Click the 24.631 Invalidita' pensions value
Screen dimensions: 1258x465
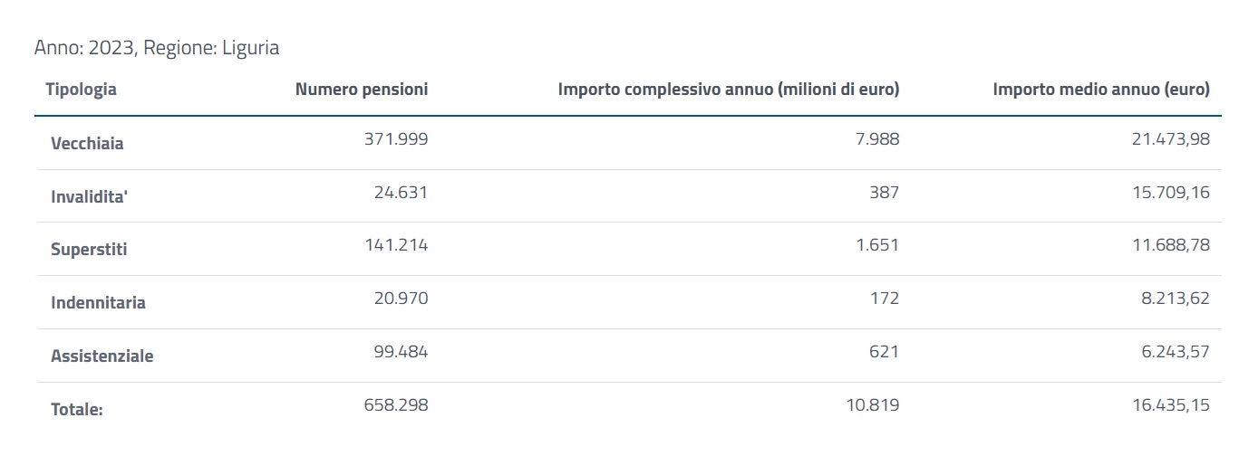pos(401,193)
